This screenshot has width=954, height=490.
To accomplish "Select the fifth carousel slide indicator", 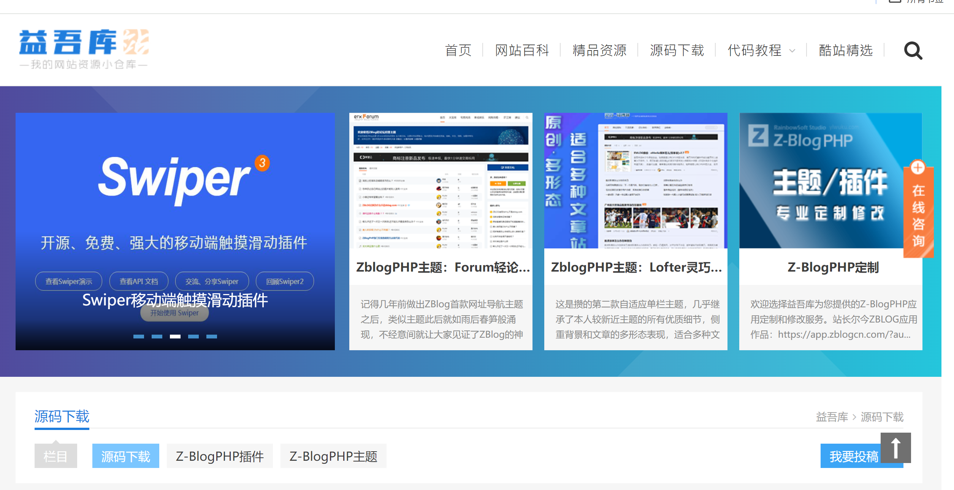I will tap(212, 337).
